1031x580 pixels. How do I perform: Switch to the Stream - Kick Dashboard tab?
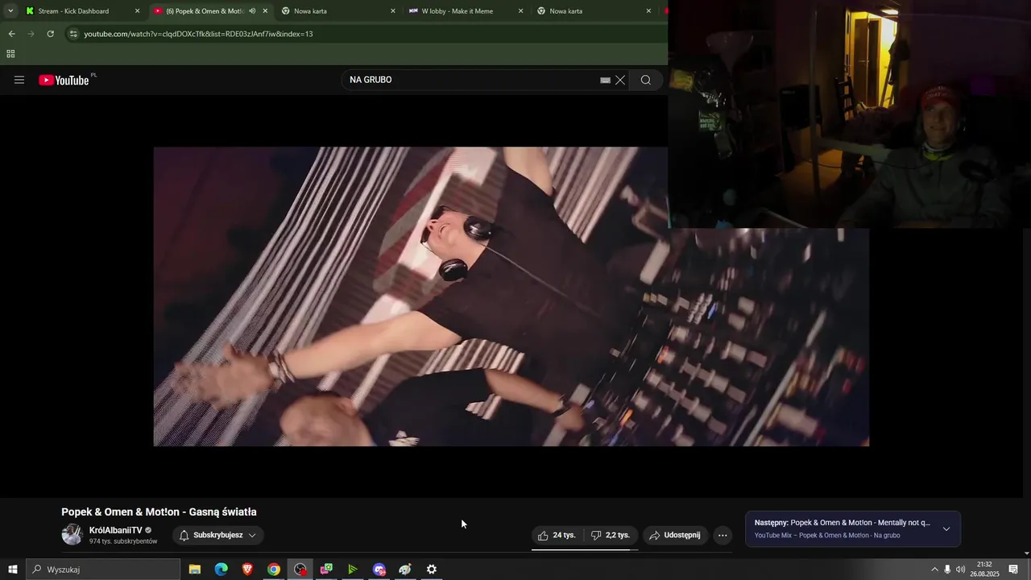(x=81, y=11)
